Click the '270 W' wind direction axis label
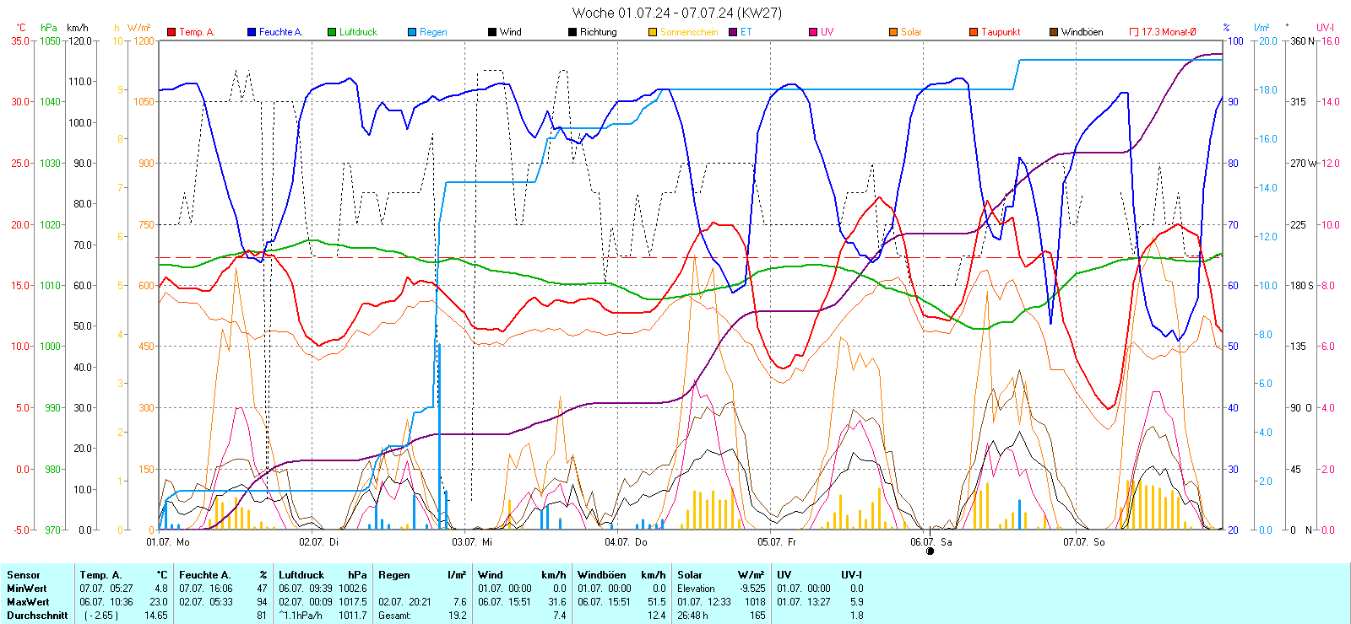Screen dimensions: 1351x624 pyautogui.click(x=1304, y=163)
